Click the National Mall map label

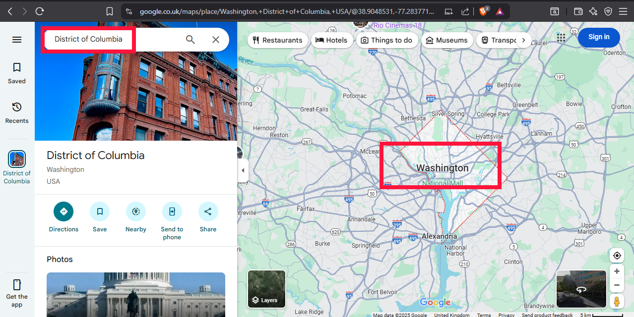coord(443,183)
